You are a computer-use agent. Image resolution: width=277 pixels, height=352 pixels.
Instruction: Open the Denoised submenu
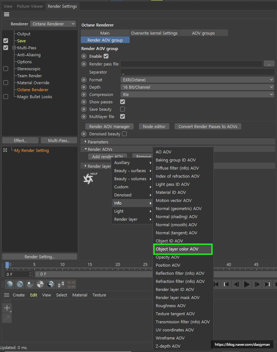132,195
